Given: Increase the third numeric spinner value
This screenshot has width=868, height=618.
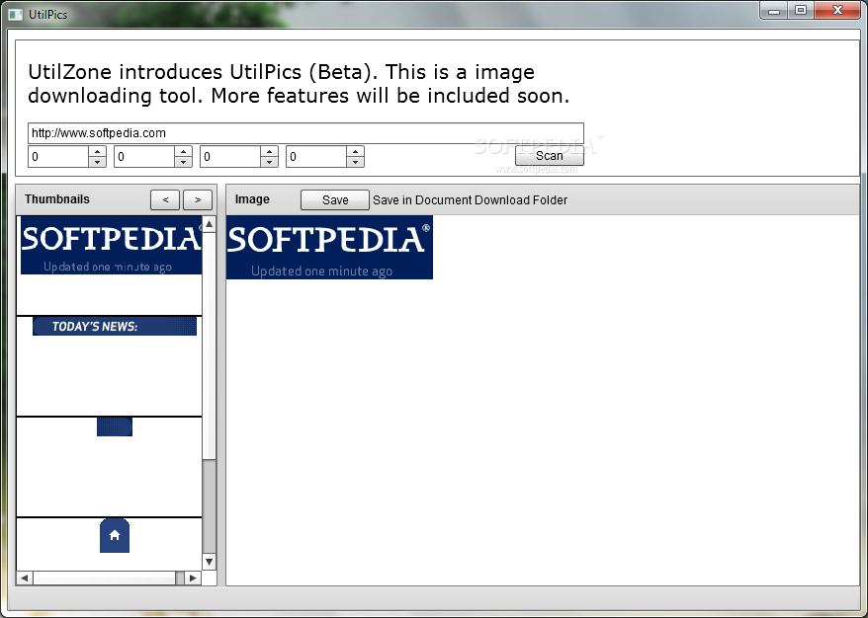Looking at the screenshot, I should (270, 151).
